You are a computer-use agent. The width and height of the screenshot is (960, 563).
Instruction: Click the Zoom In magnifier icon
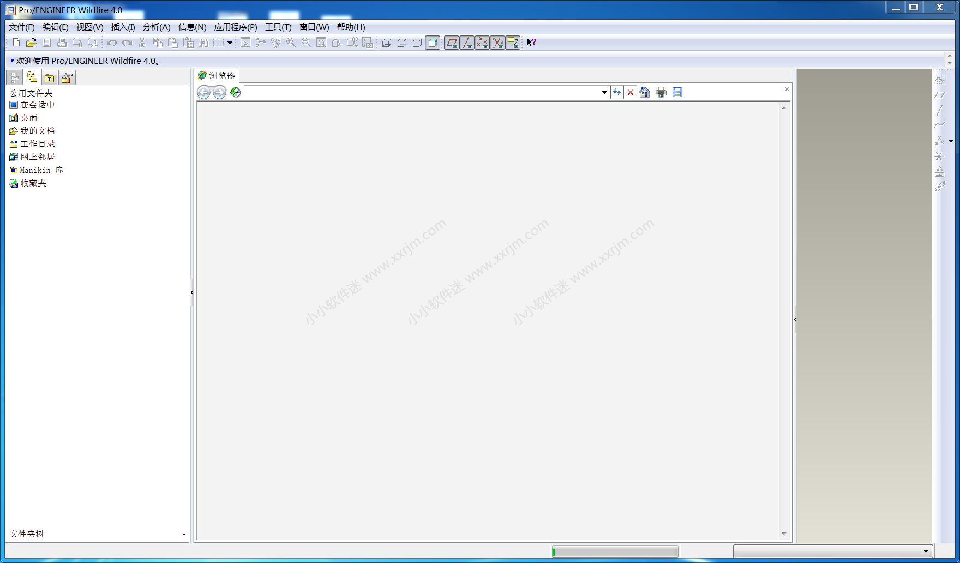291,43
